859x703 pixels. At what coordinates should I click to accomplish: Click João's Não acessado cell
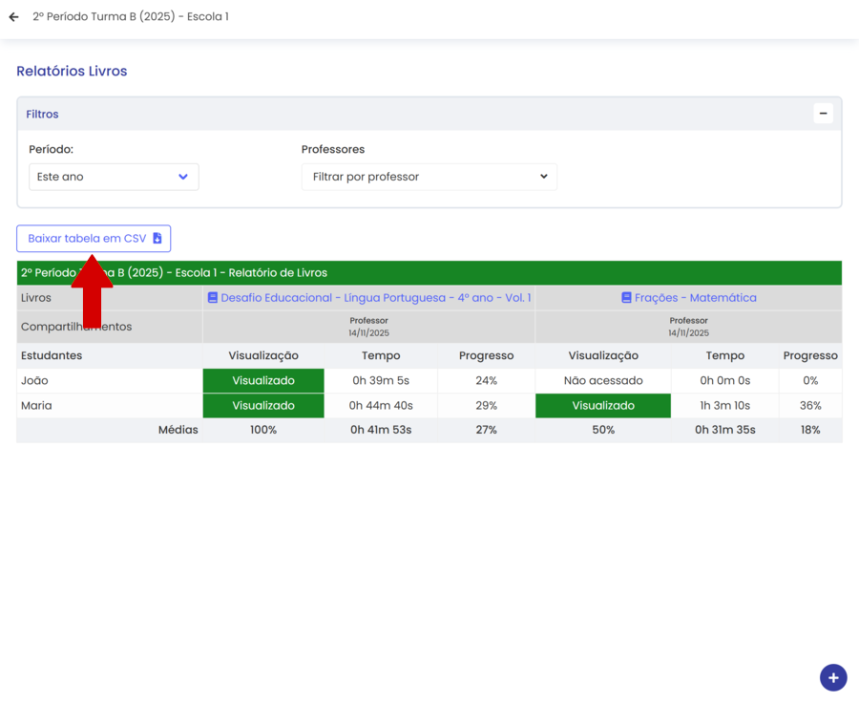[x=603, y=381]
